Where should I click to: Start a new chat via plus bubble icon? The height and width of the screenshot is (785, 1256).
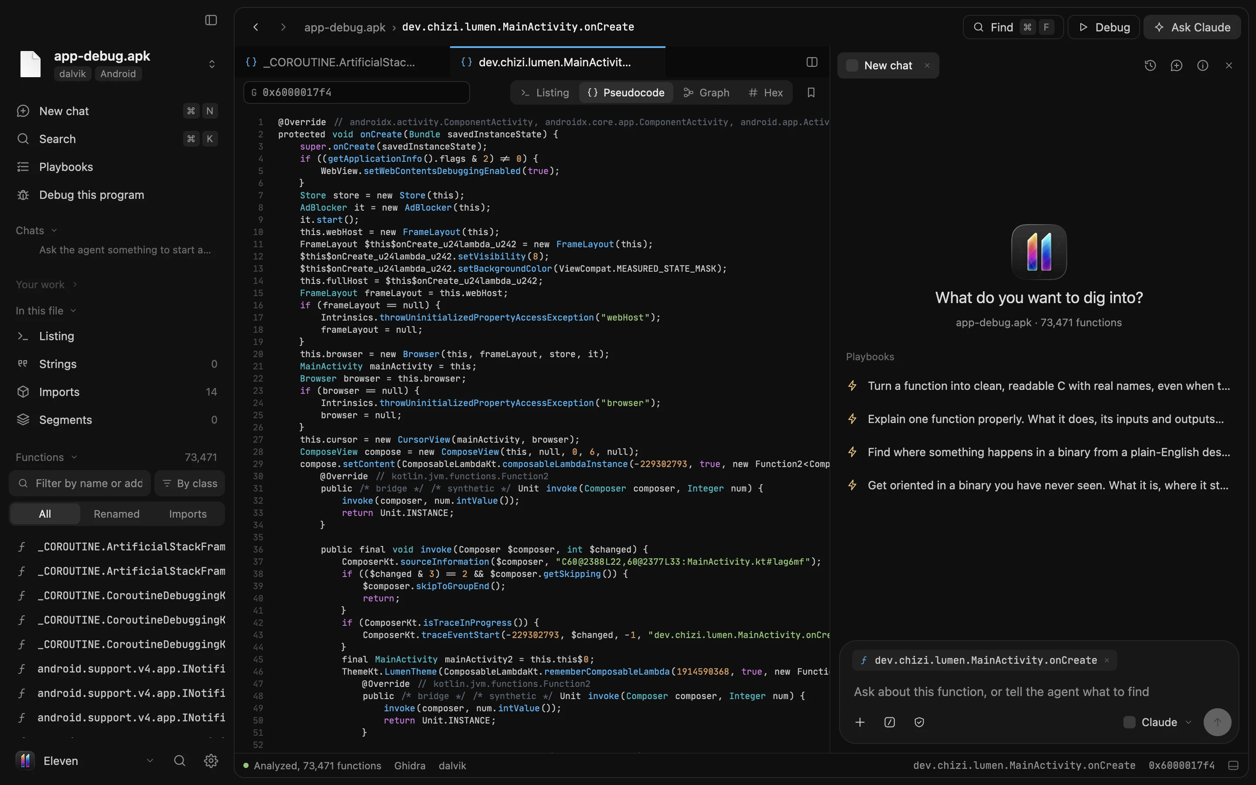pos(1177,65)
